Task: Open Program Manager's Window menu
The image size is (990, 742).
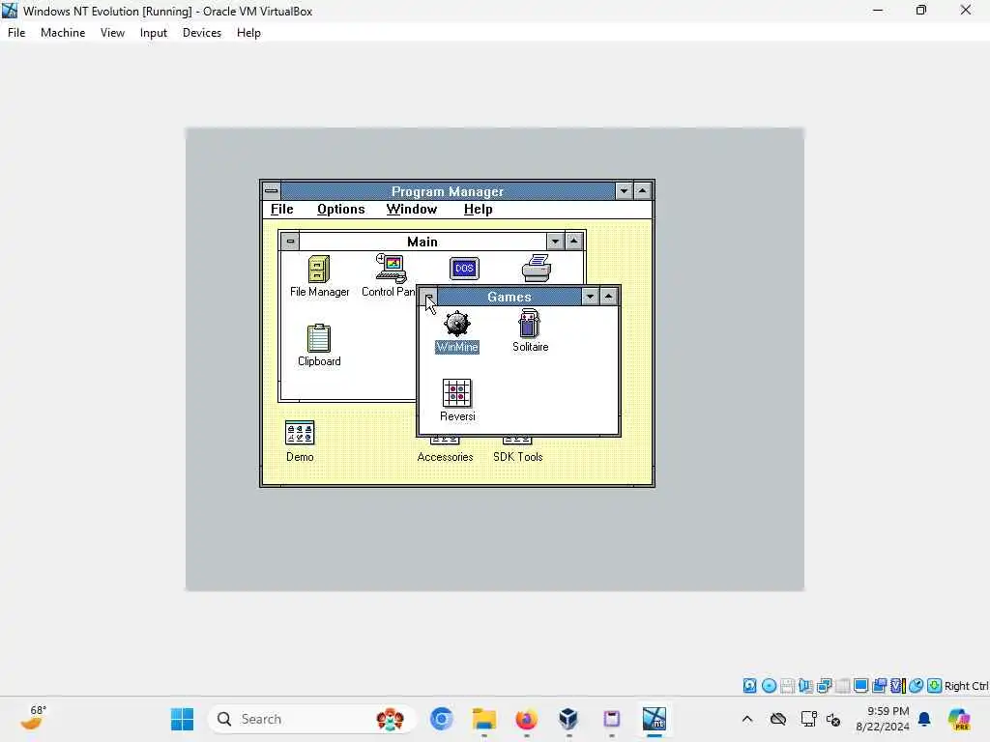Action: [412, 210]
